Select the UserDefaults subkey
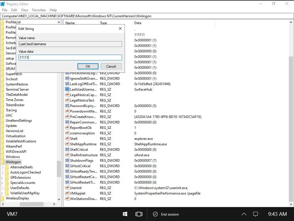The width and height of the screenshot is (294, 221). click(x=20, y=188)
